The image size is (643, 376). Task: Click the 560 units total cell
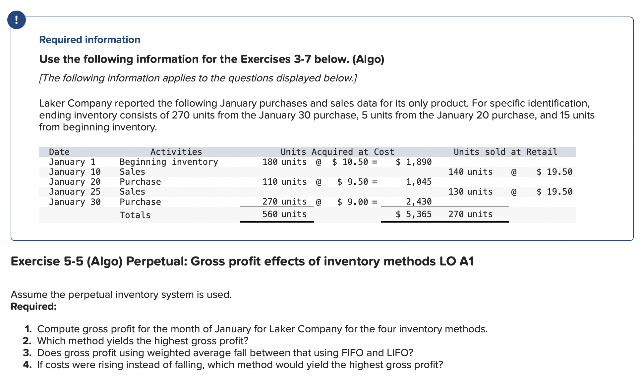coord(284,214)
